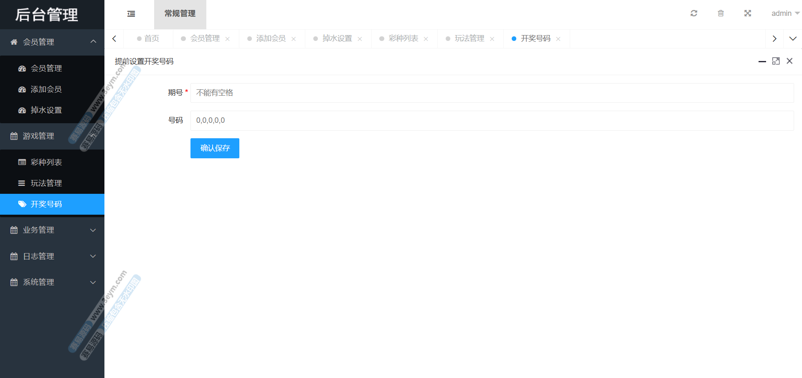
Task: Expand the 业务管理 sidebar menu
Action: coord(52,230)
